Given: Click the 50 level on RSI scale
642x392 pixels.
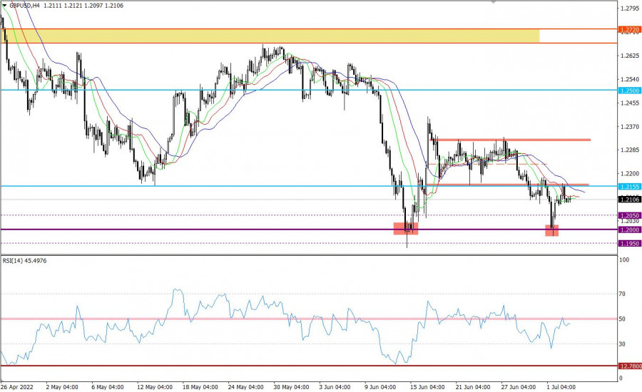Looking at the screenshot, I should click(x=622, y=319).
